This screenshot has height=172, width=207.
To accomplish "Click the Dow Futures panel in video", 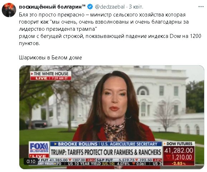I will click(x=179, y=153).
